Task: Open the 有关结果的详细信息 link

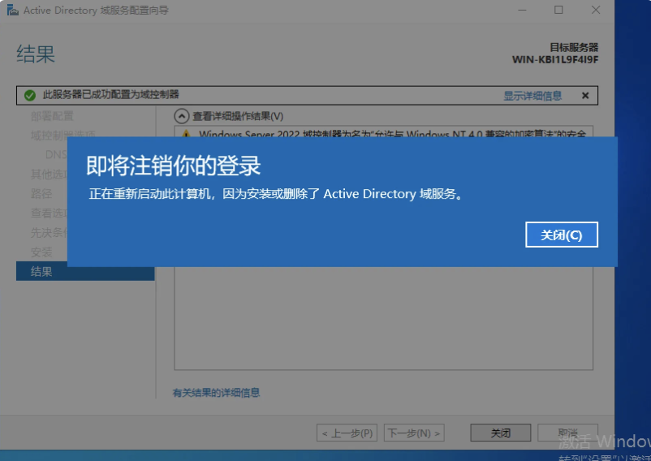Action: (x=217, y=393)
